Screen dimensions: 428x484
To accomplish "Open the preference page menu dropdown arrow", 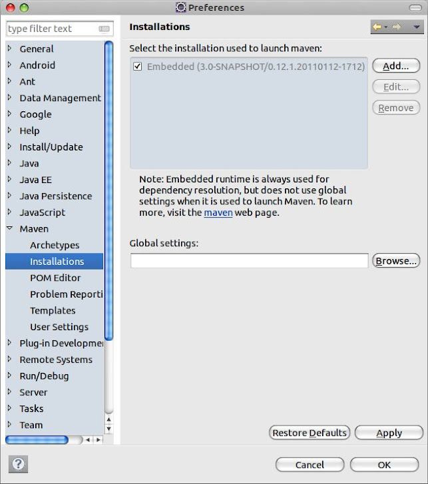I will [x=416, y=27].
